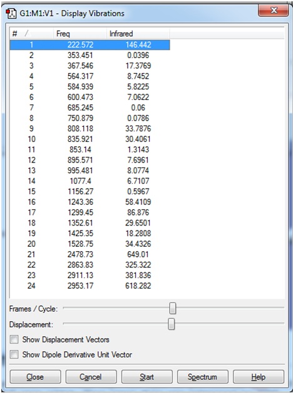Select mode 11 with frequency 853.14
This screenshot has width=293, height=393.
pyautogui.click(x=90, y=149)
